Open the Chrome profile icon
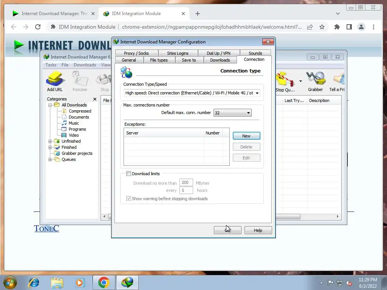387x290 pixels. [361, 27]
